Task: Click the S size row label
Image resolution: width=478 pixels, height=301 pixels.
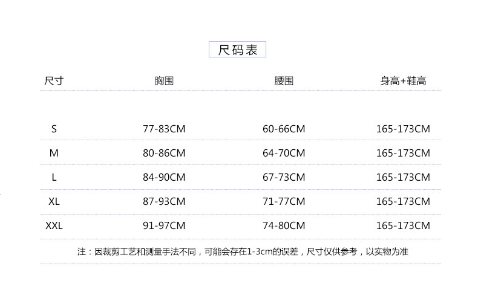Action: (54, 129)
